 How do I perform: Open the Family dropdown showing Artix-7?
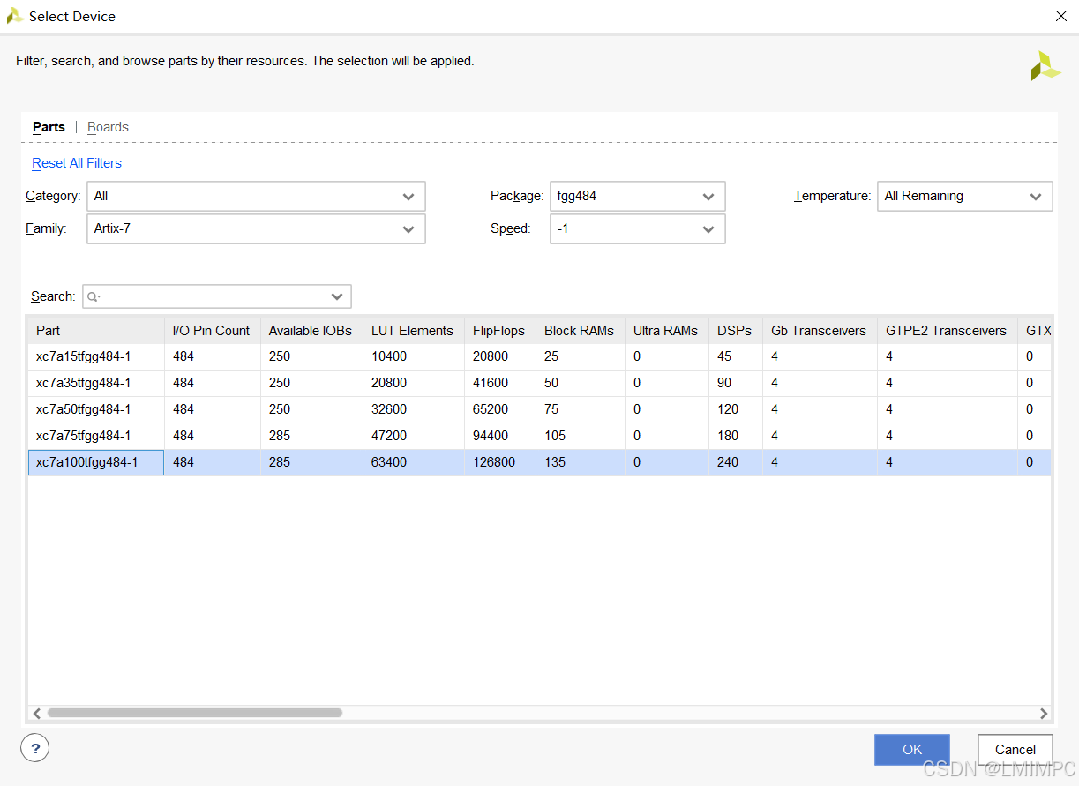256,228
